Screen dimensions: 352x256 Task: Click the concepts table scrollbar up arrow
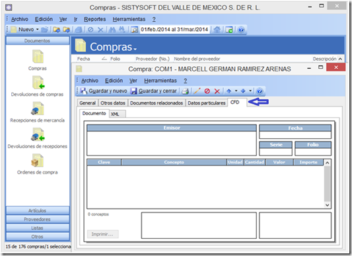(328, 163)
